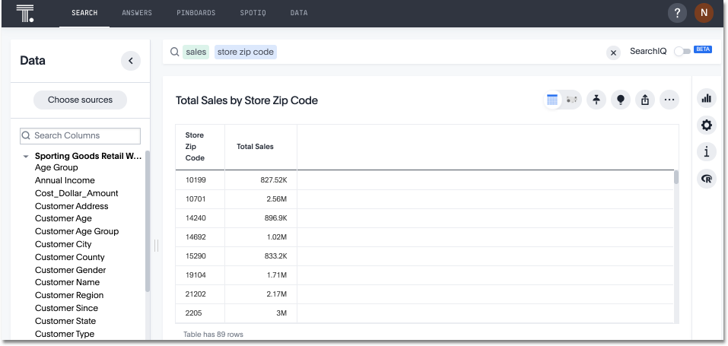Go to the Pinboards tab
The width and height of the screenshot is (728, 346).
196,13
